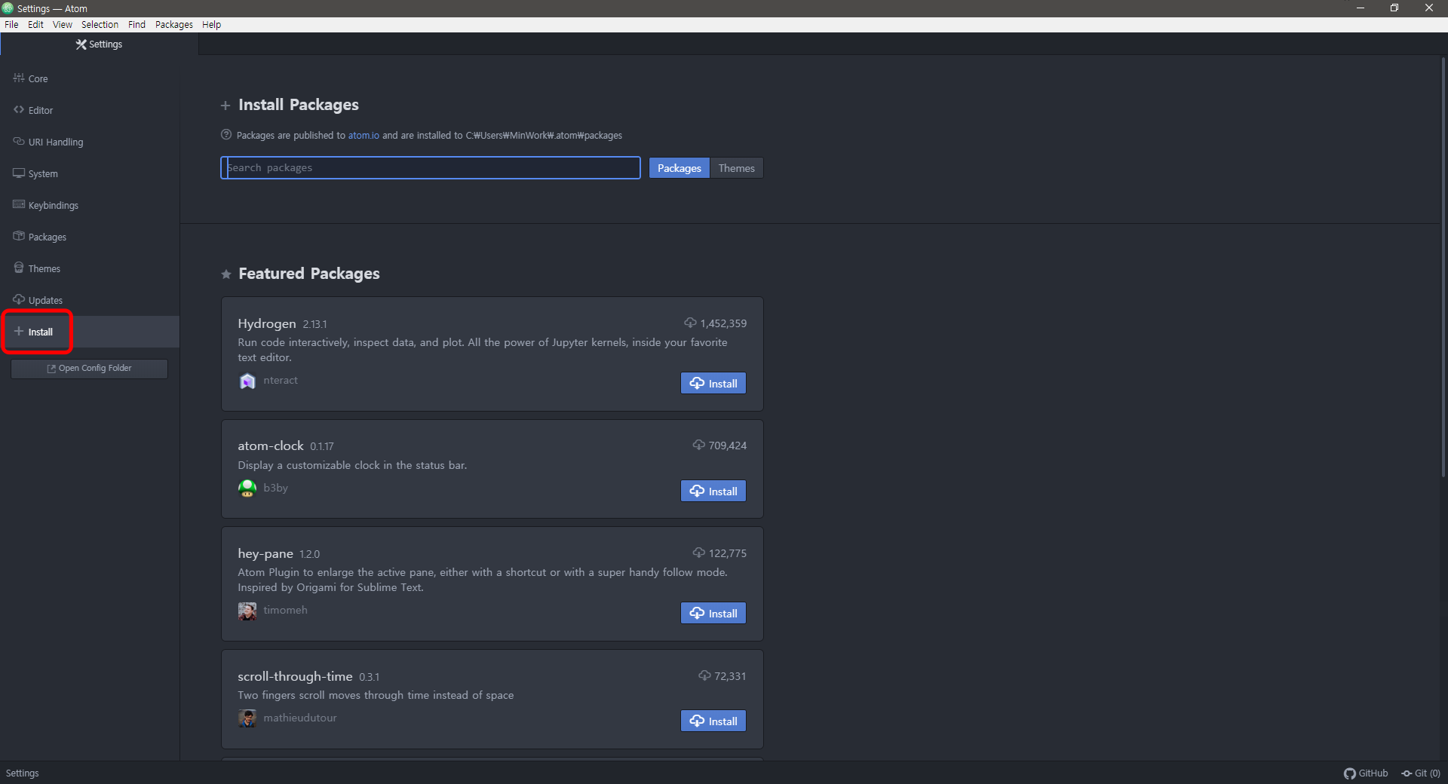1448x784 pixels.
Task: Install the atom-clock package
Action: tap(713, 491)
